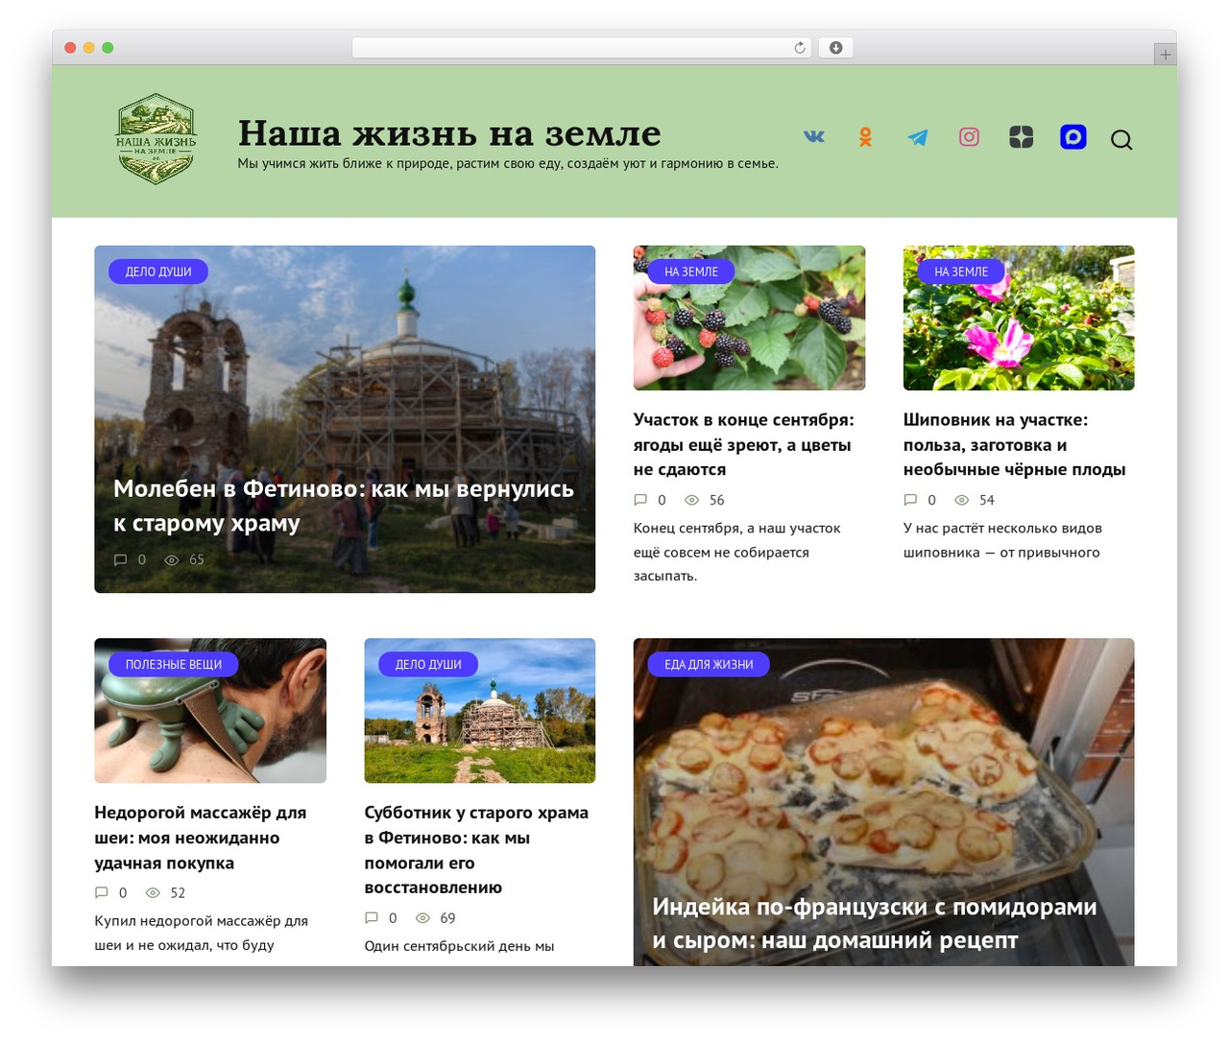The height and width of the screenshot is (1040, 1229).
Task: Click the site logo emblem
Action: pos(157,139)
